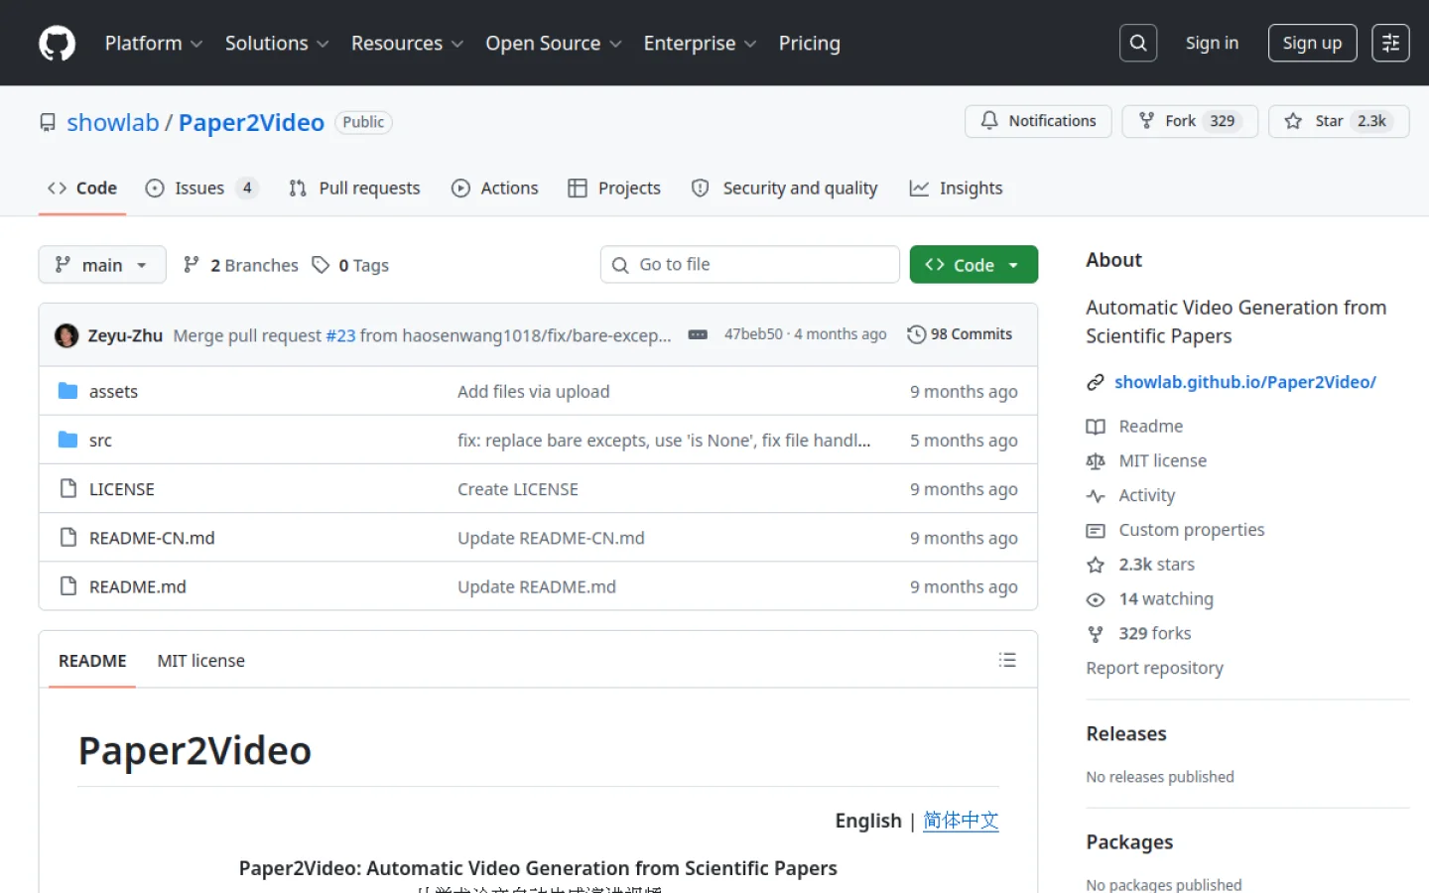The height and width of the screenshot is (893, 1429).
Task: Open the 'Add files via upload' commit message
Action: pos(534,392)
